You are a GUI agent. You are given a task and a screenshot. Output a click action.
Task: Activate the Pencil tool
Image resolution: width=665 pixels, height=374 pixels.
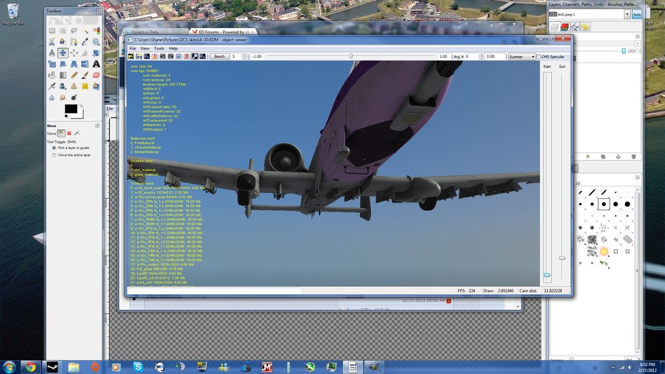click(x=74, y=75)
